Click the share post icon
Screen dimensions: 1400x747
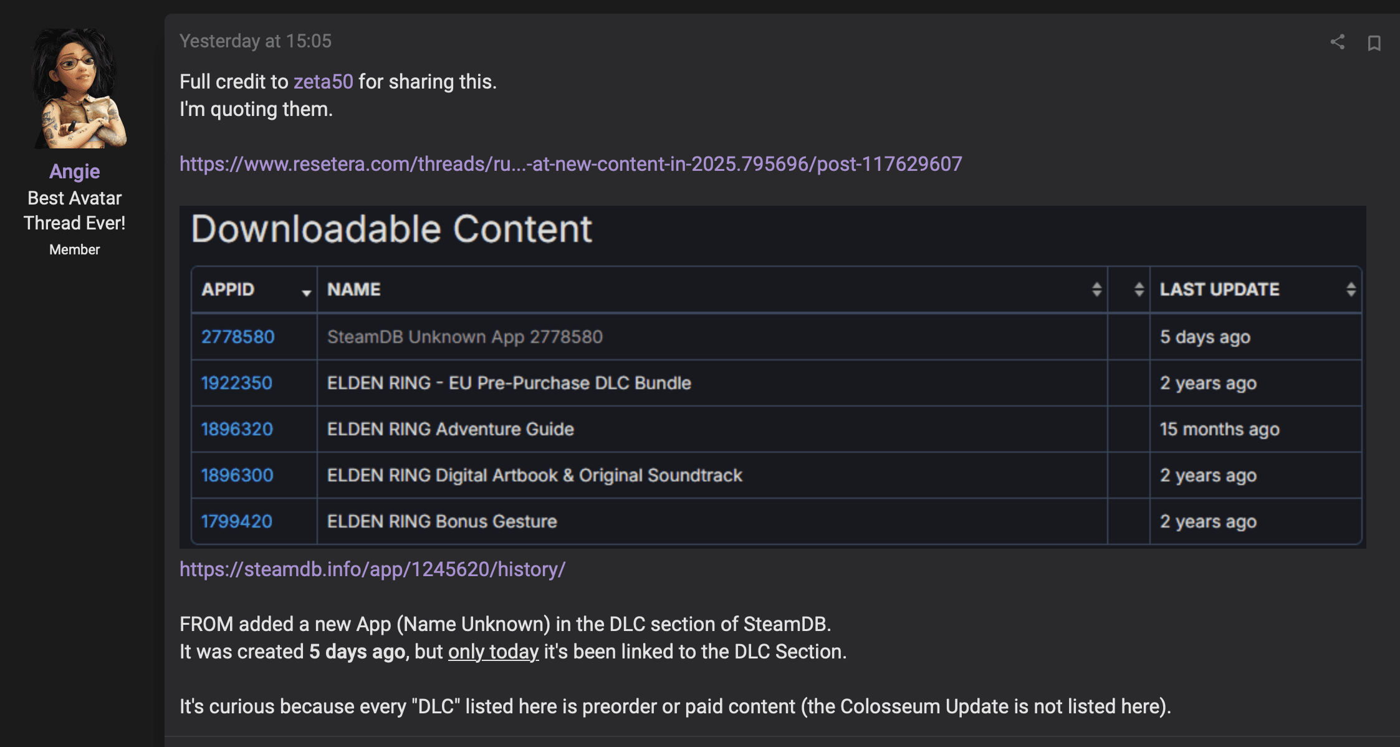tap(1337, 42)
